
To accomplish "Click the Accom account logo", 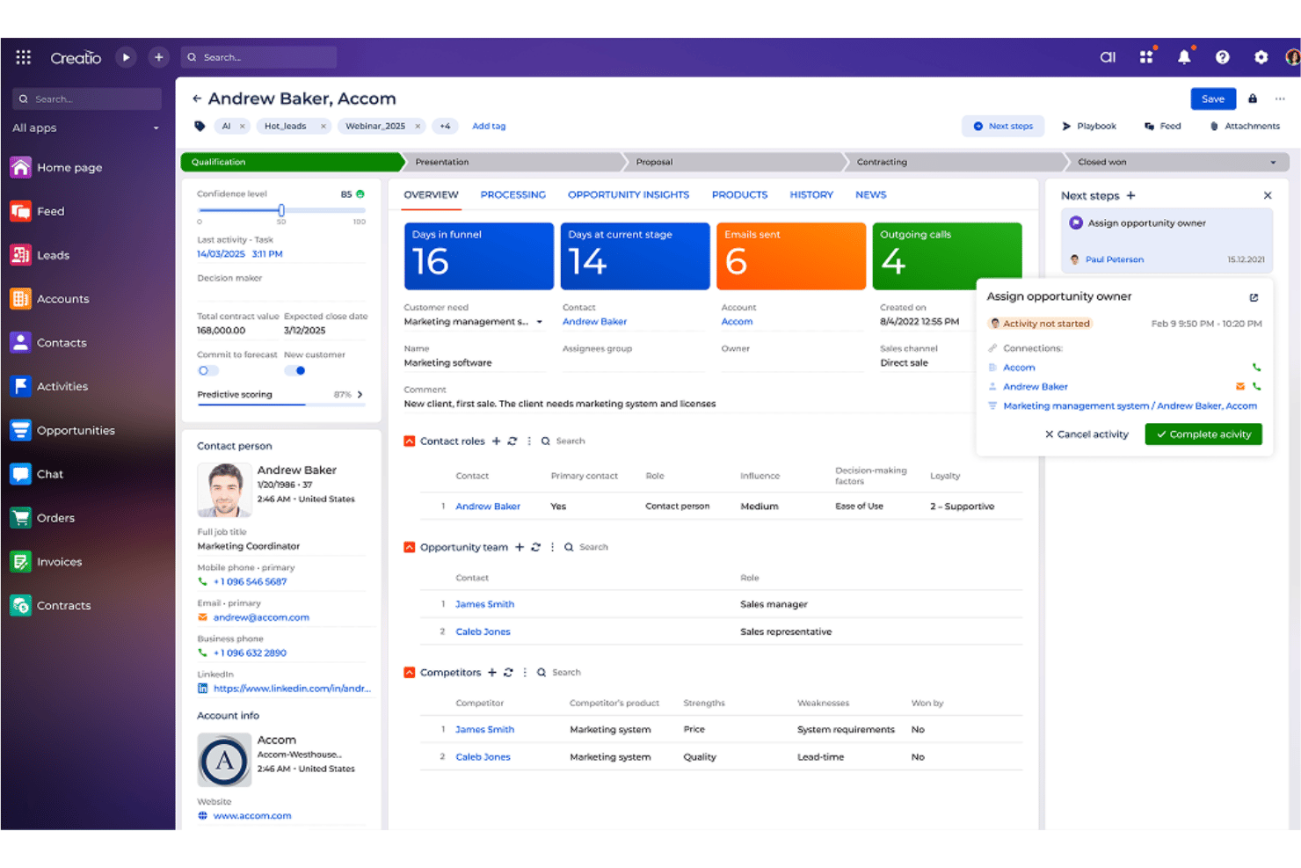I will [224, 760].
